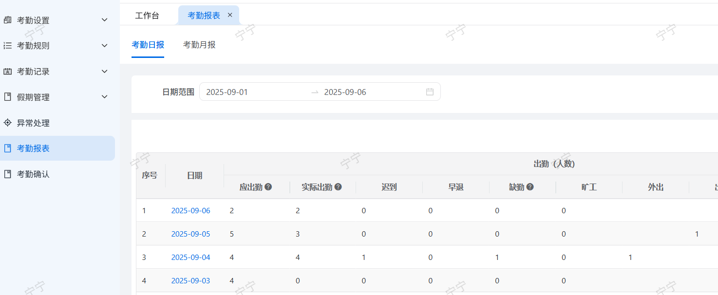
Task: Expand the 考勤记录 menu chevron
Action: [x=104, y=72]
